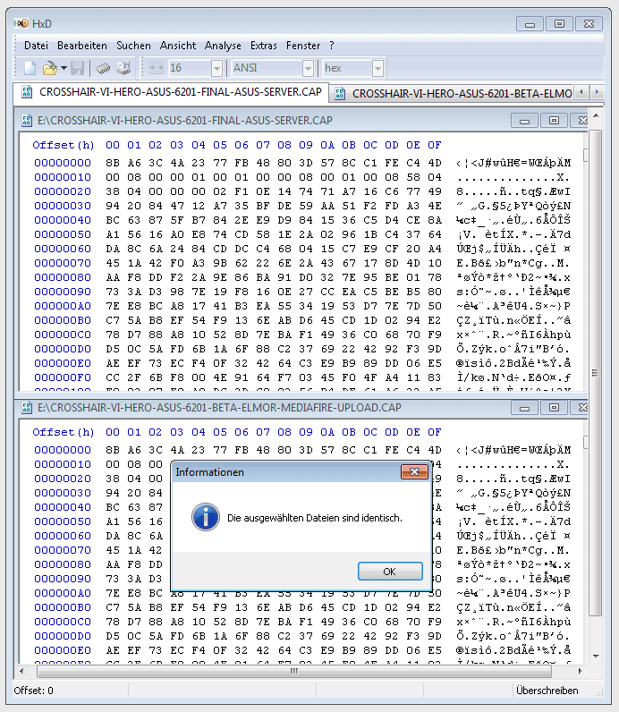Switch to BETA-ELMO tab

click(x=452, y=94)
